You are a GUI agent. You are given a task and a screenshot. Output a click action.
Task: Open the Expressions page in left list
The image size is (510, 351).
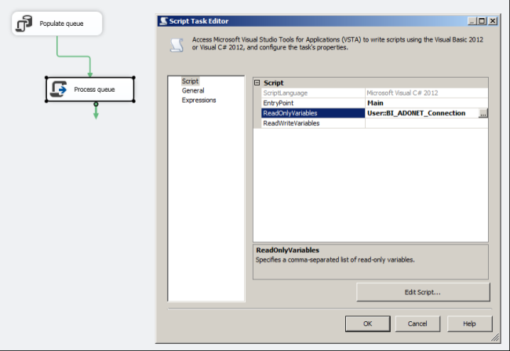point(199,100)
